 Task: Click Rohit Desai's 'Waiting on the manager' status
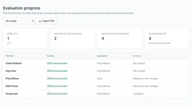(x=145, y=86)
